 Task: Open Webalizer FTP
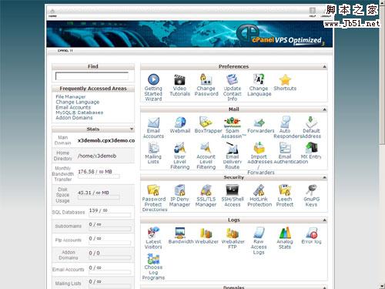[233, 233]
